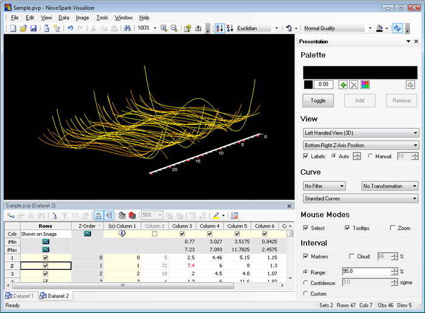The image size is (425, 313).
Task: Toggle ascending A-Z sort icon
Action: coord(220,28)
